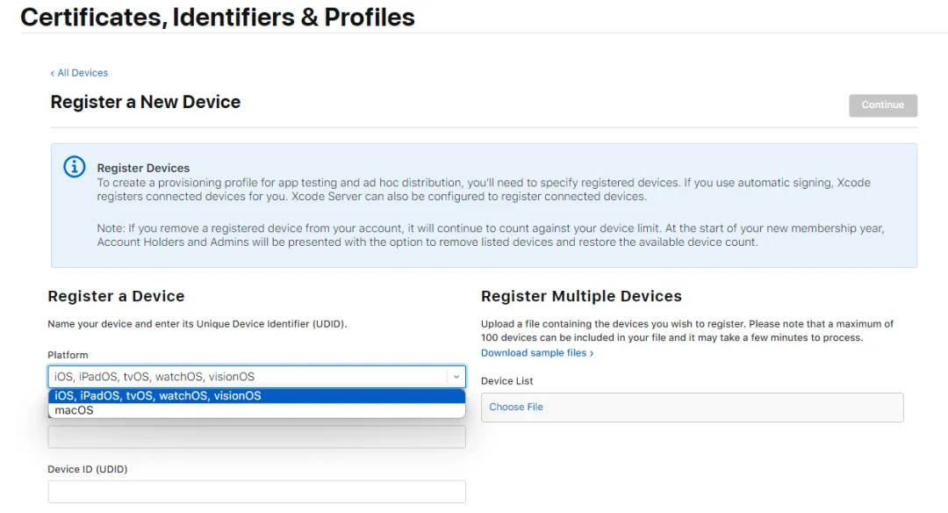
Task: Collapse the Platform dropdown using its chevron arrow
Action: pos(456,377)
